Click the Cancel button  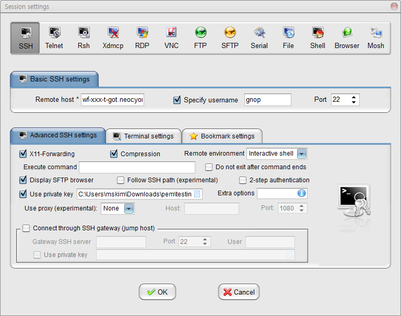coord(239,291)
